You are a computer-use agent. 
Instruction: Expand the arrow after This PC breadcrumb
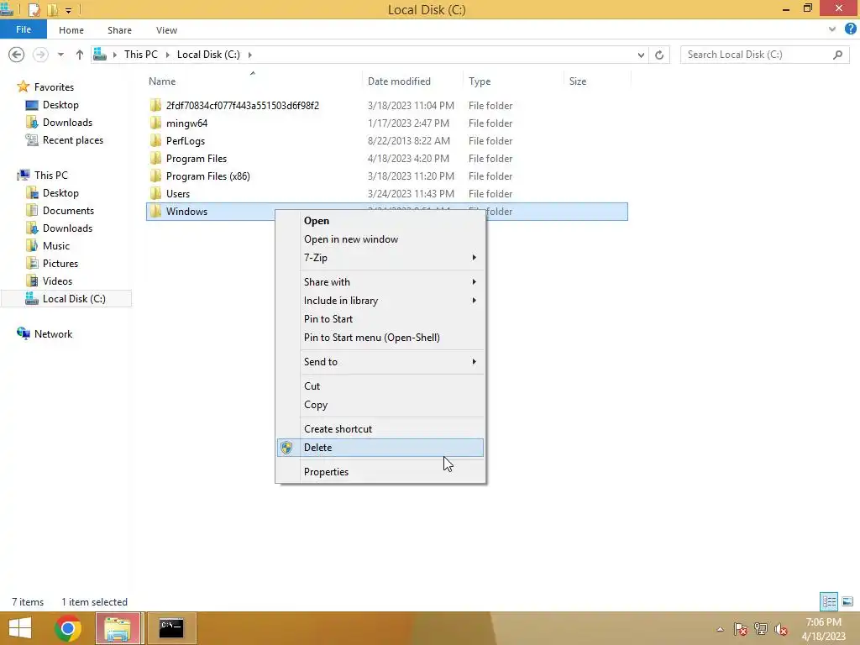click(x=168, y=55)
